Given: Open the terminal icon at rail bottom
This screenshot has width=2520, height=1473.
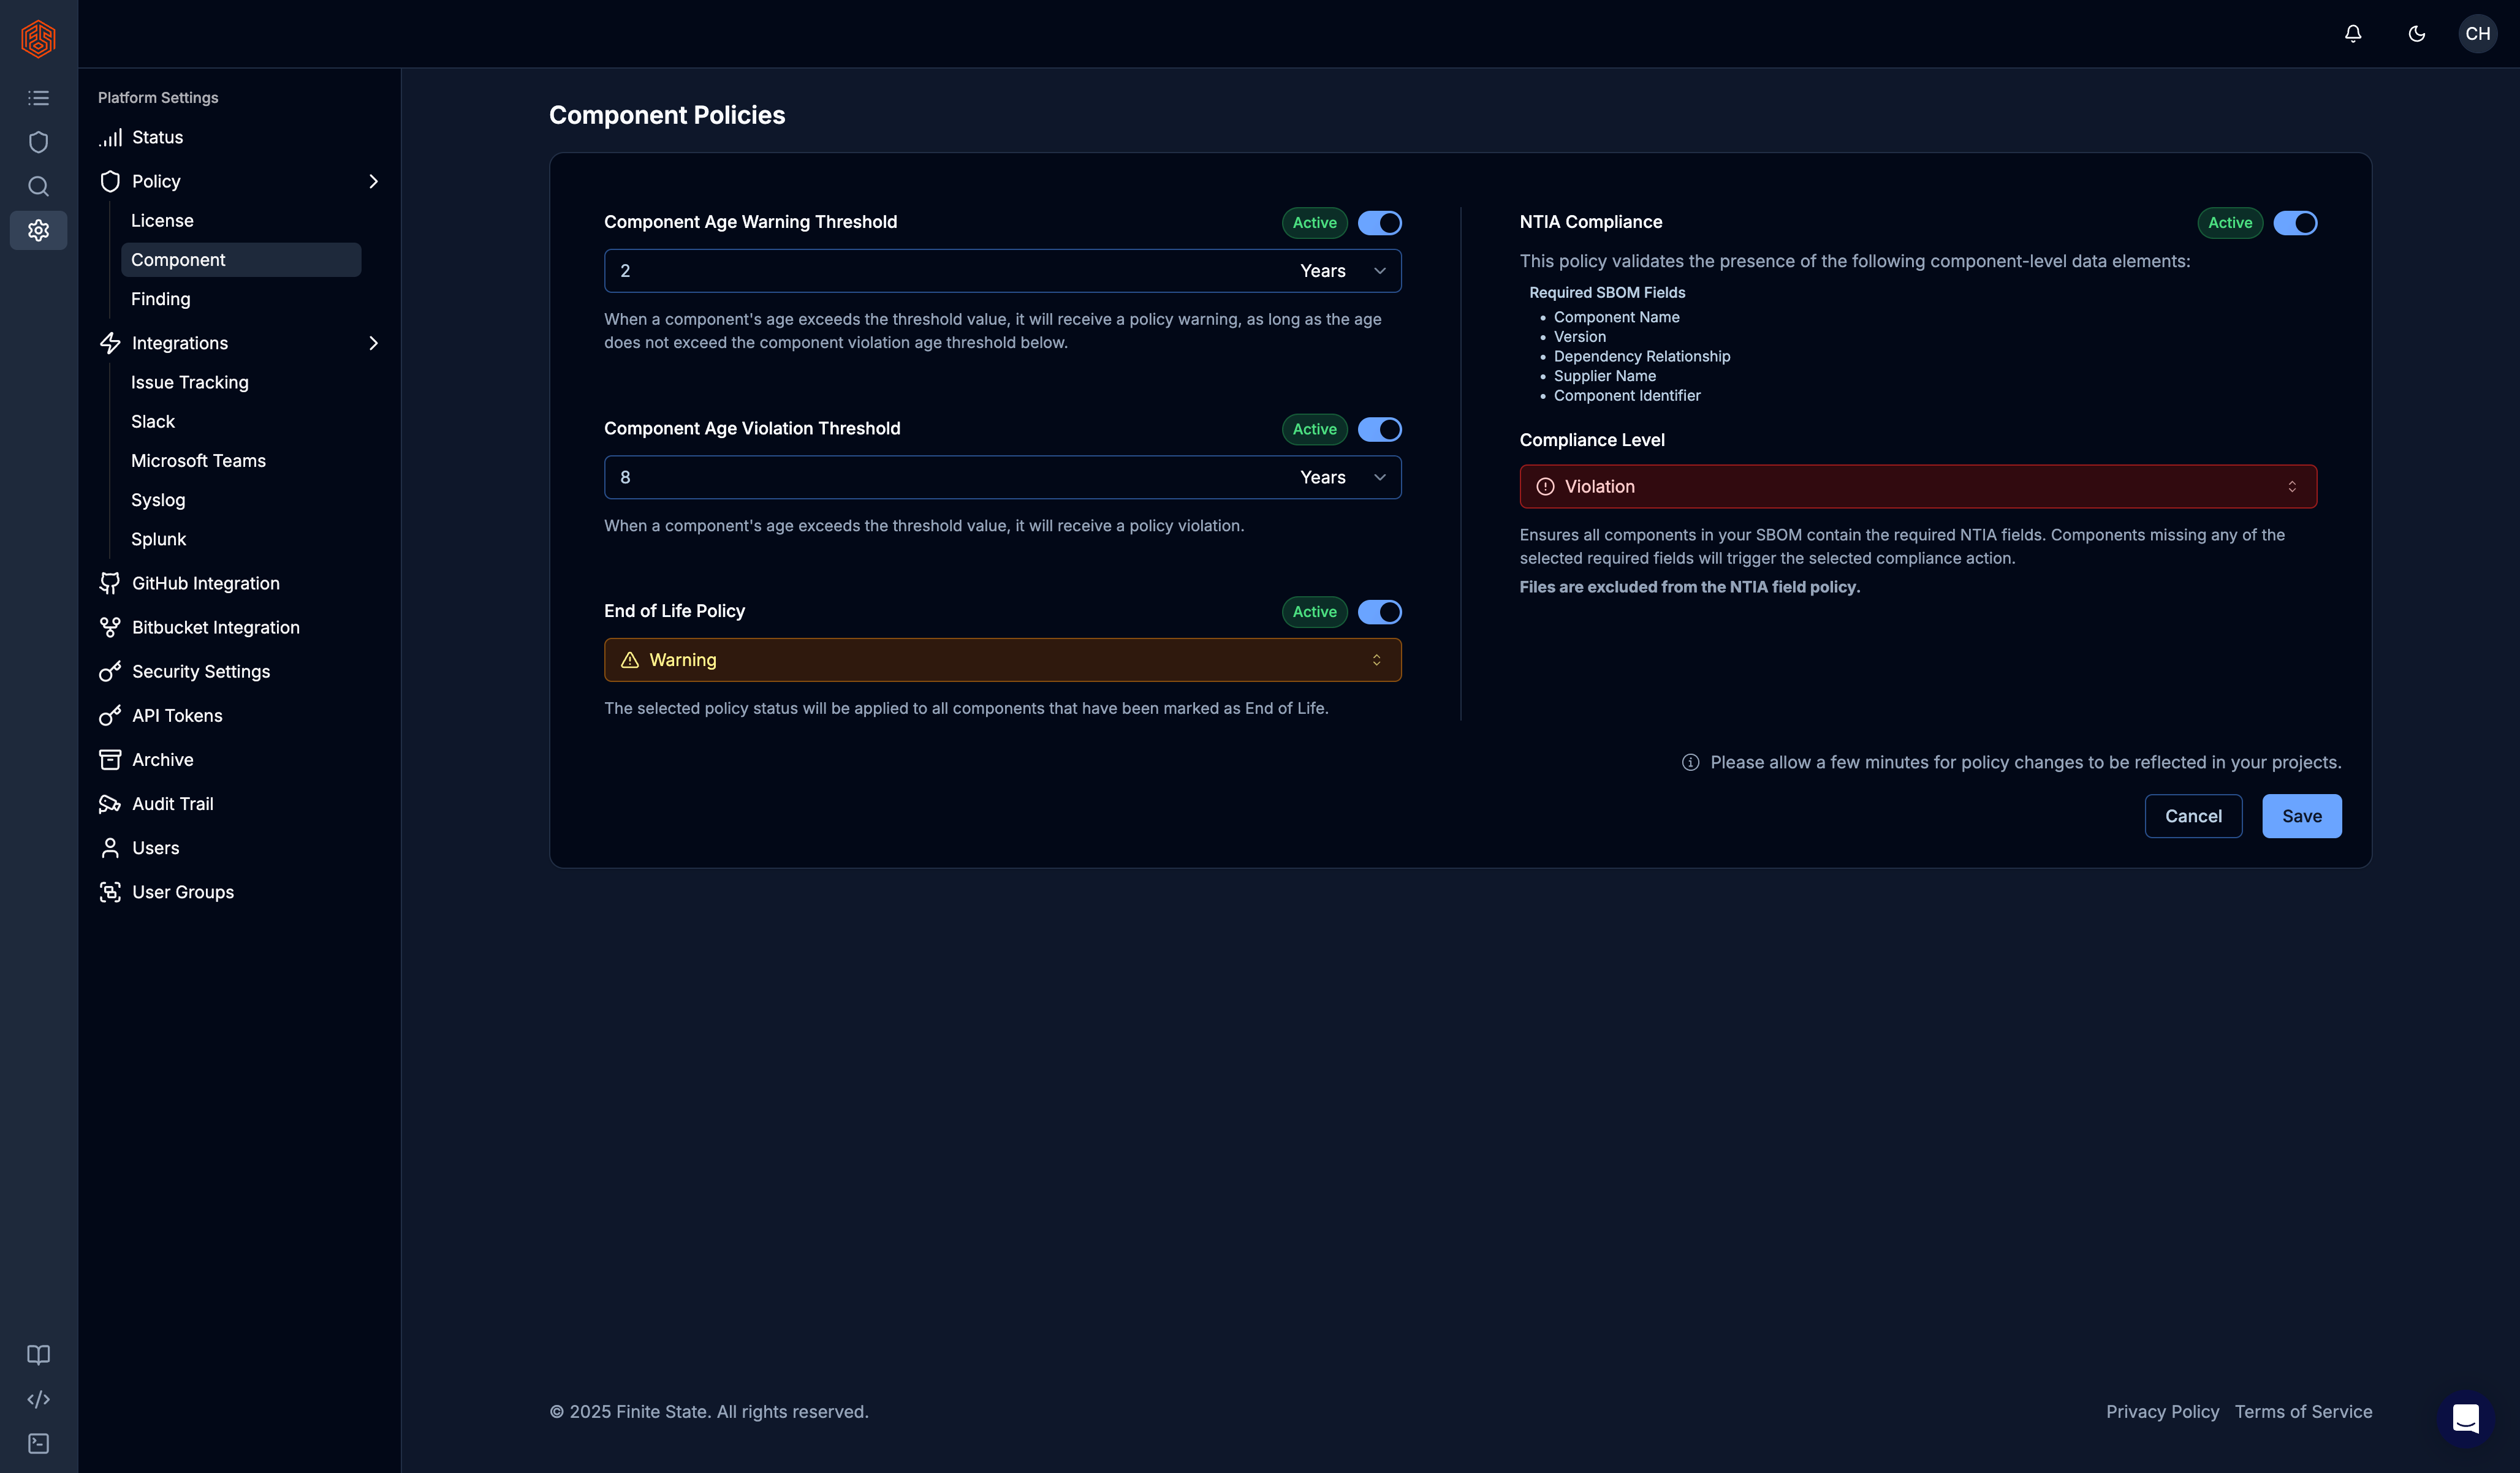Looking at the screenshot, I should [38, 1443].
